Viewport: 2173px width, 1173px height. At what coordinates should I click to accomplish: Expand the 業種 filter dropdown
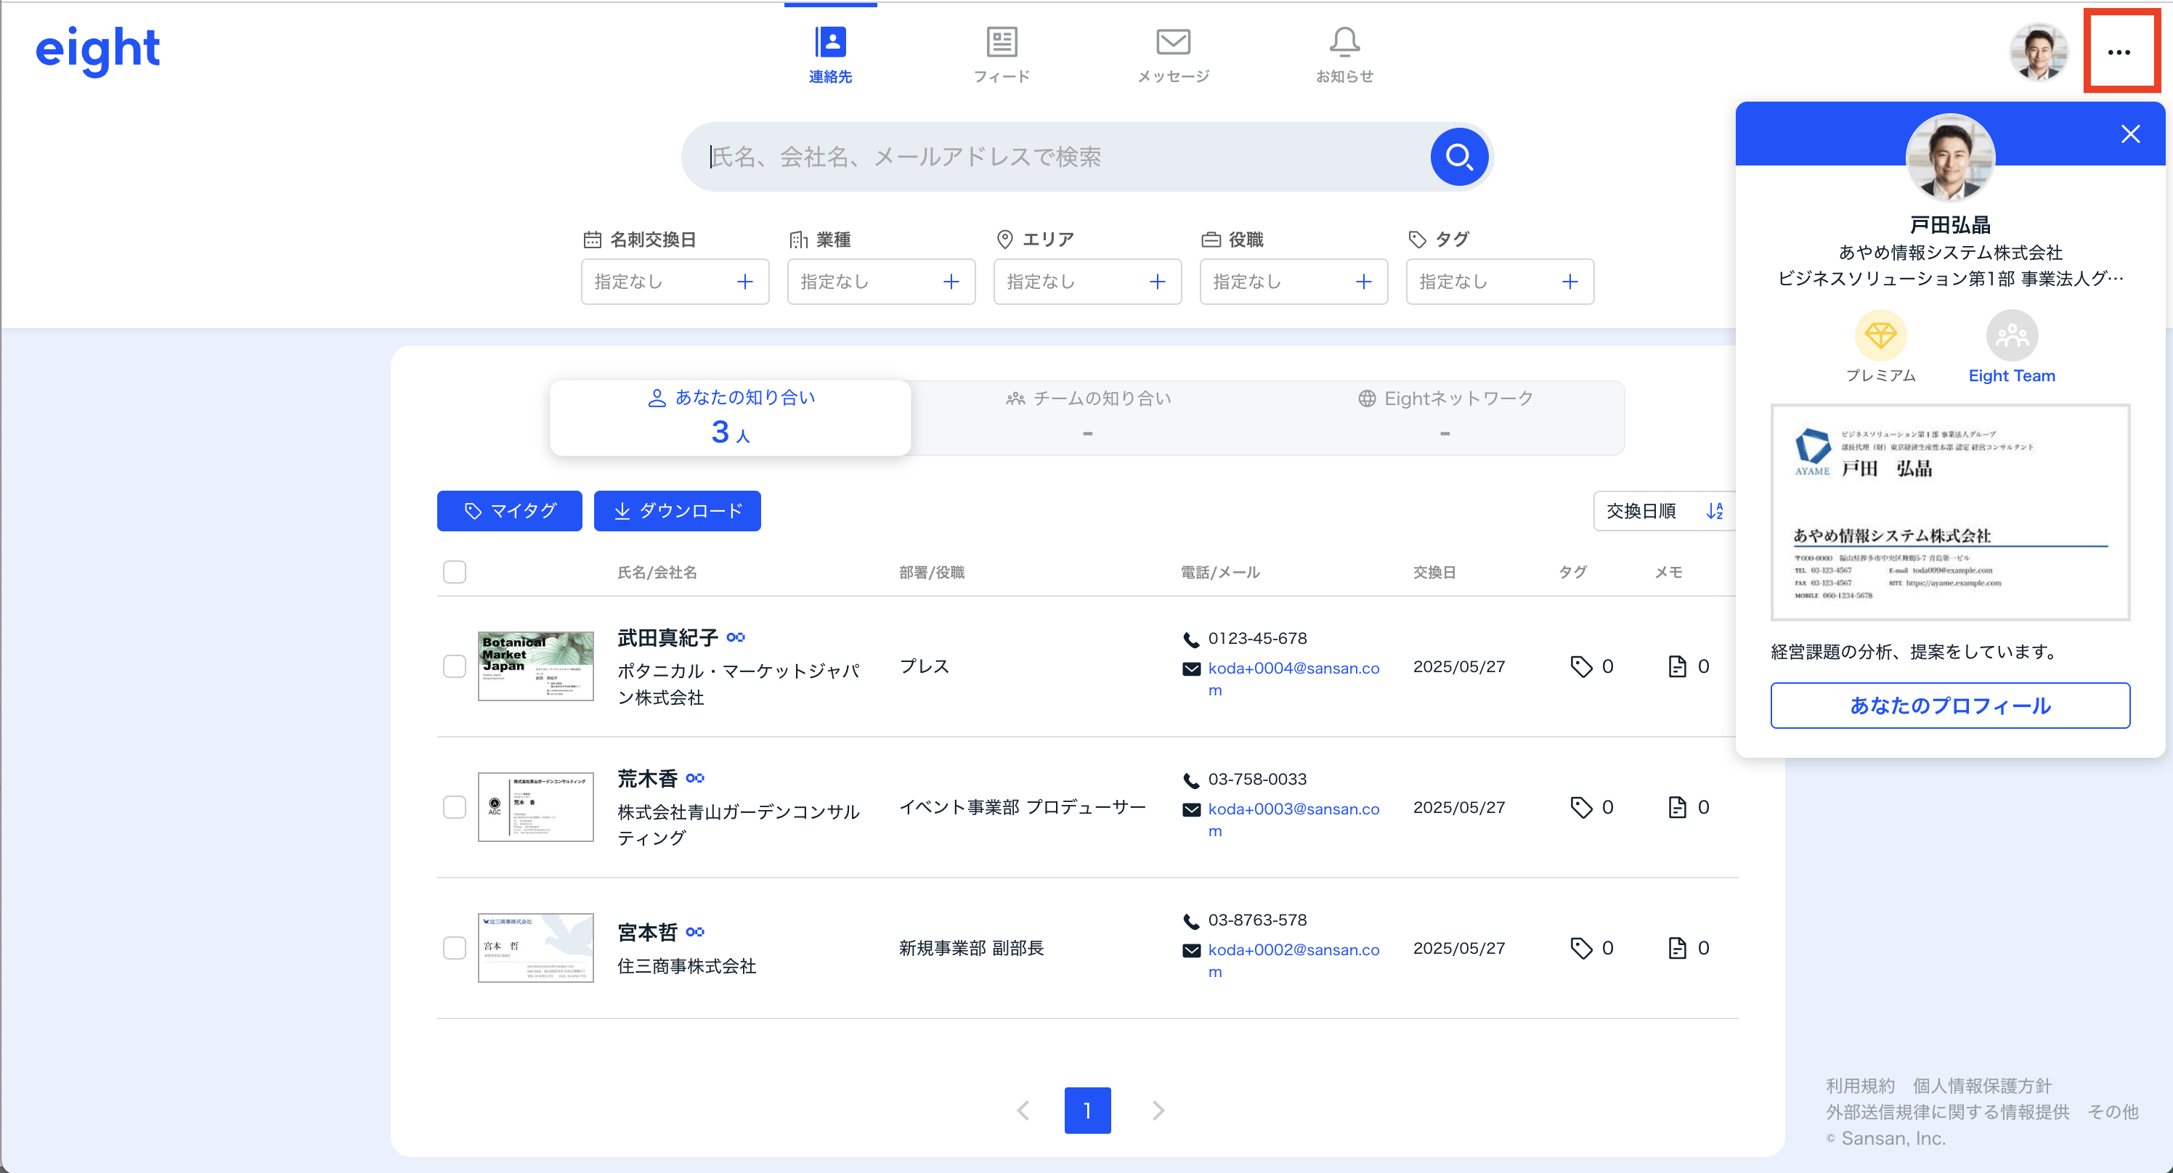click(881, 282)
